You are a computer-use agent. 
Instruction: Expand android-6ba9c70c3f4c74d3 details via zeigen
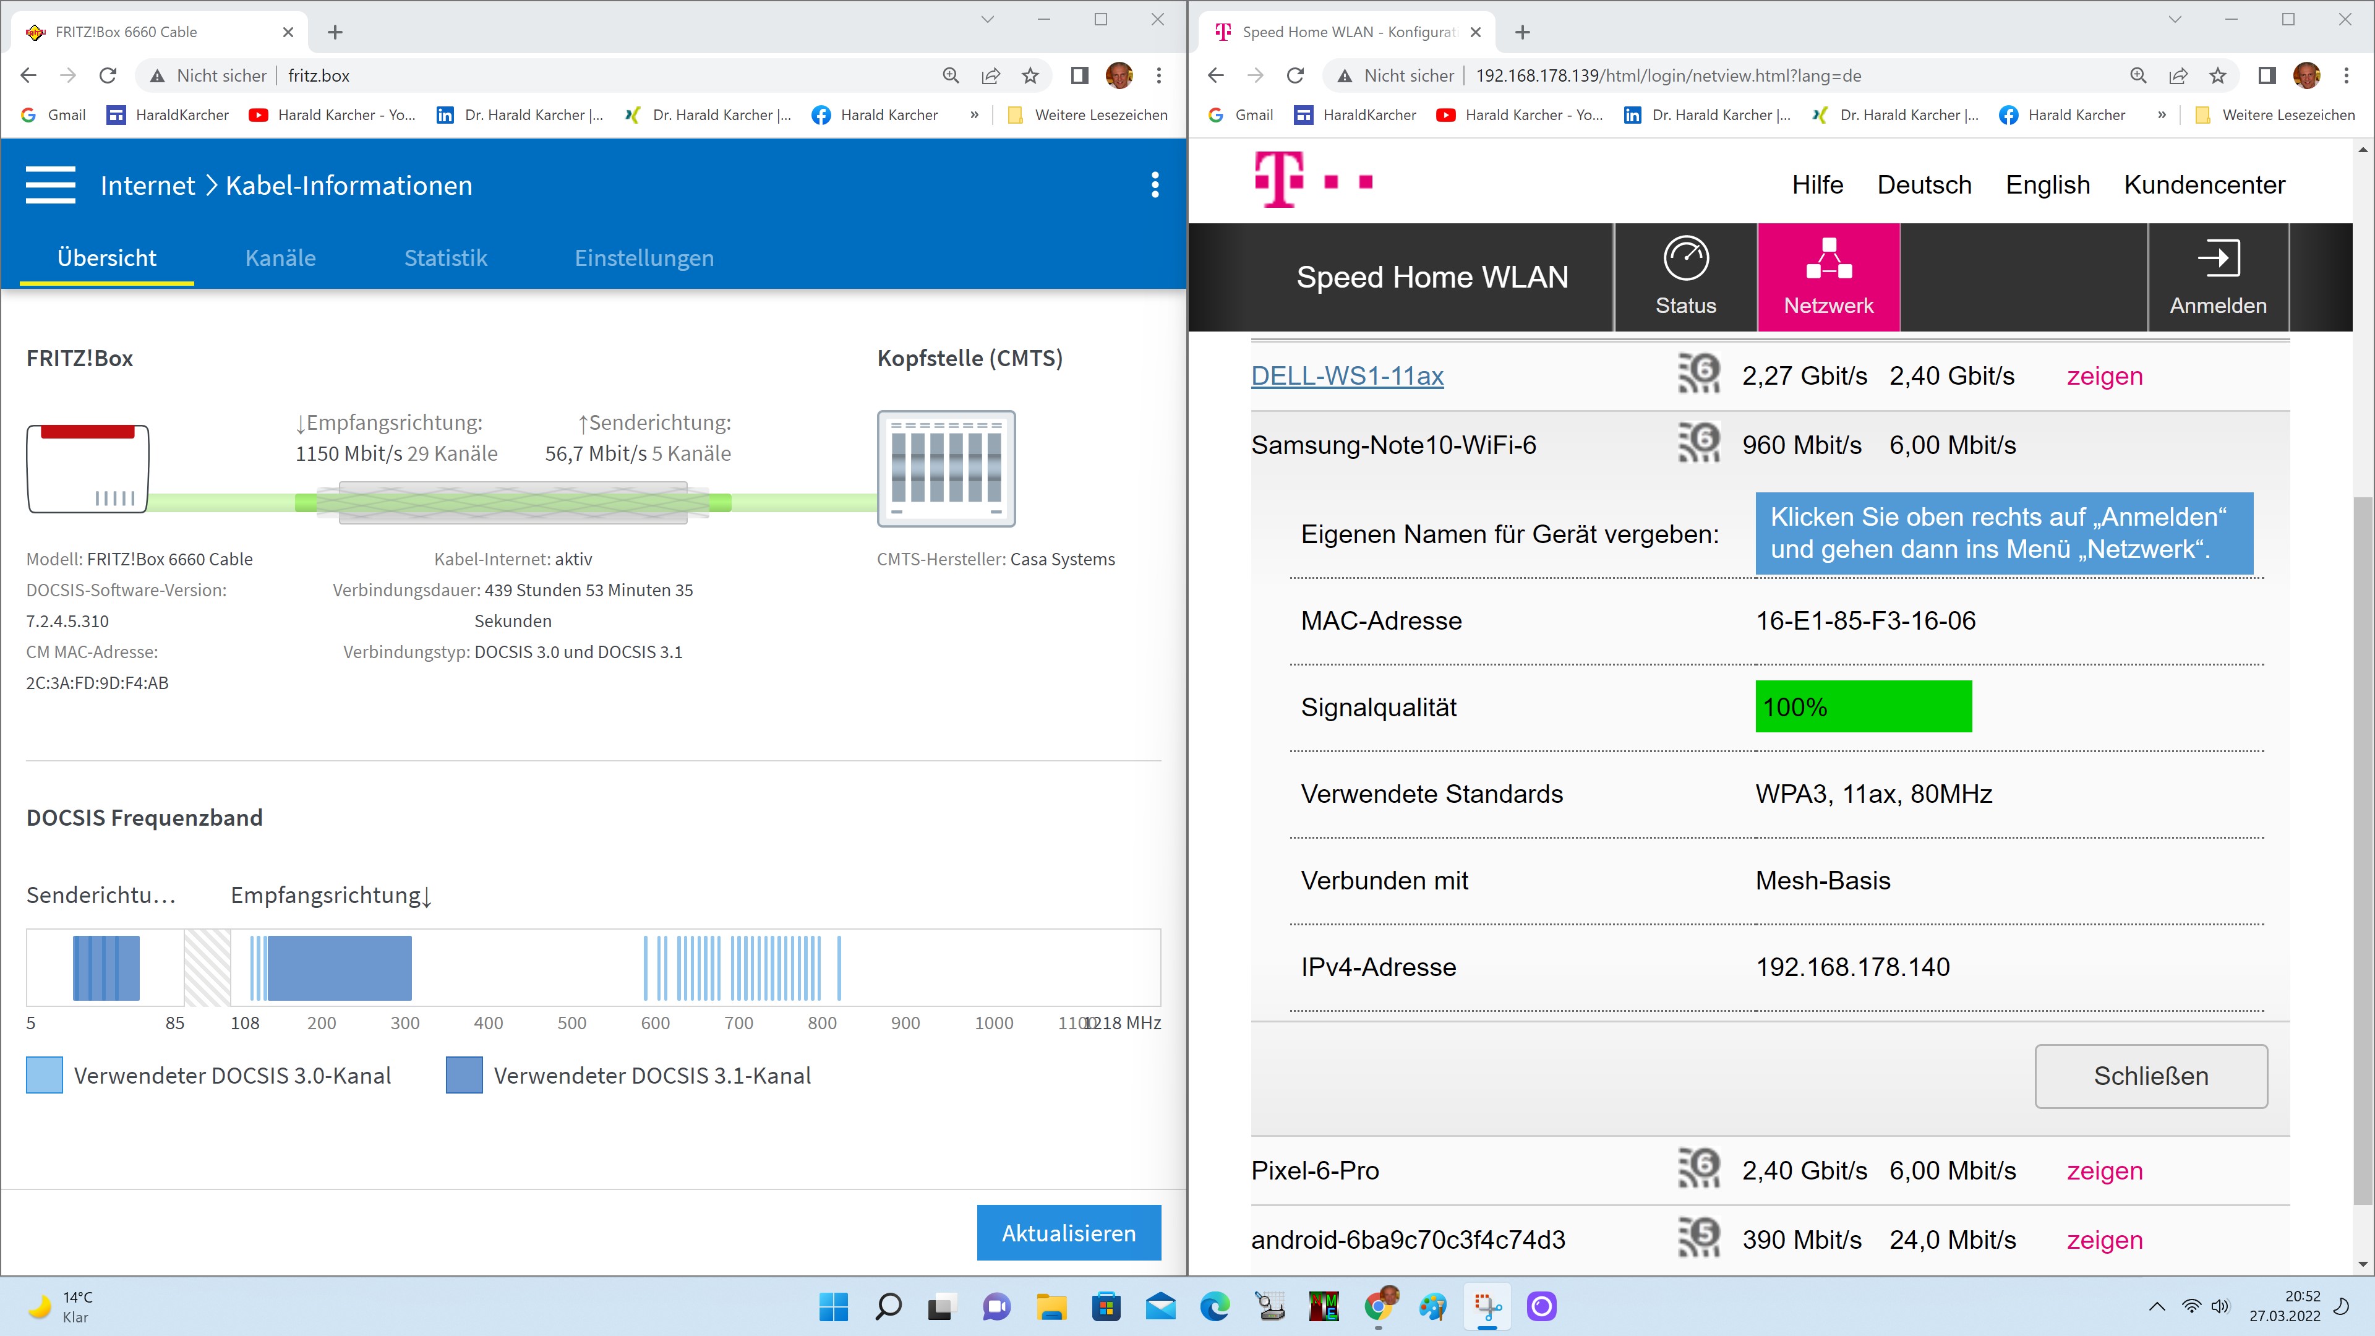coord(2104,1240)
